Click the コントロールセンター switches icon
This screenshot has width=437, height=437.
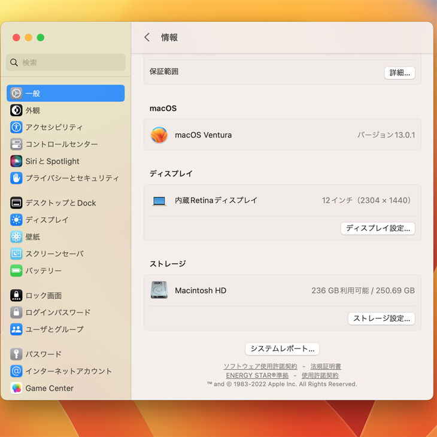pyautogui.click(x=16, y=144)
